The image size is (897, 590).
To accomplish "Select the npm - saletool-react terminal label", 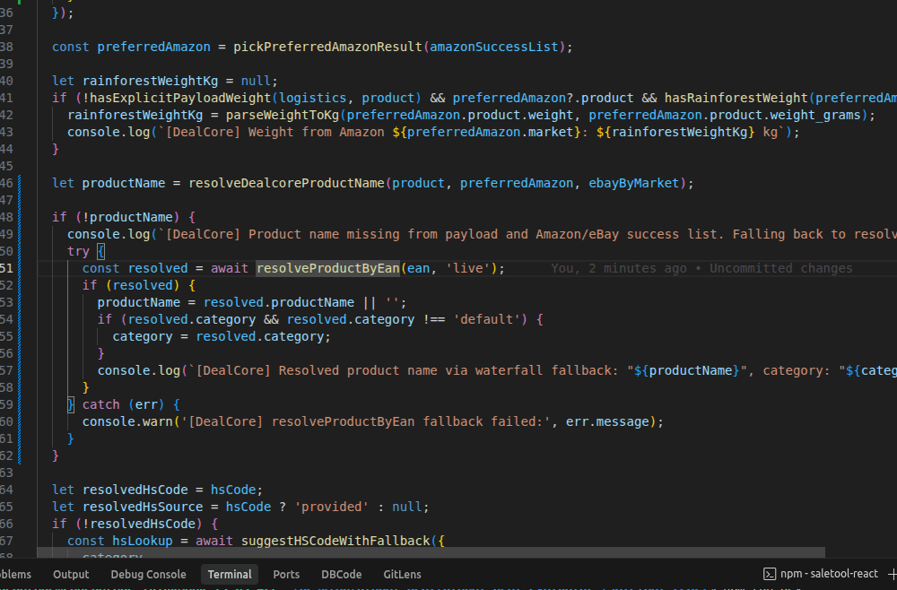I will [x=829, y=574].
